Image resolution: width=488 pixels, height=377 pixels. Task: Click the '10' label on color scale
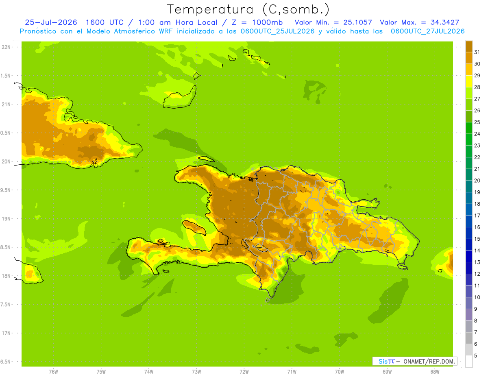(477, 297)
